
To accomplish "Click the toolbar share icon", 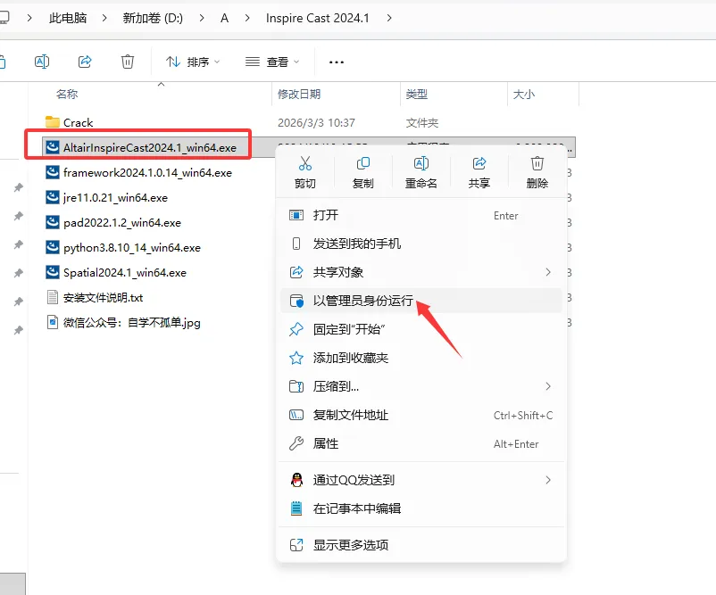I will coord(85,62).
